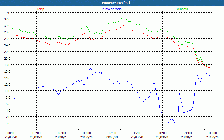This screenshot has width=224, height=140.
Task: Click the "18,0" y-axis value
Action: (7, 65)
